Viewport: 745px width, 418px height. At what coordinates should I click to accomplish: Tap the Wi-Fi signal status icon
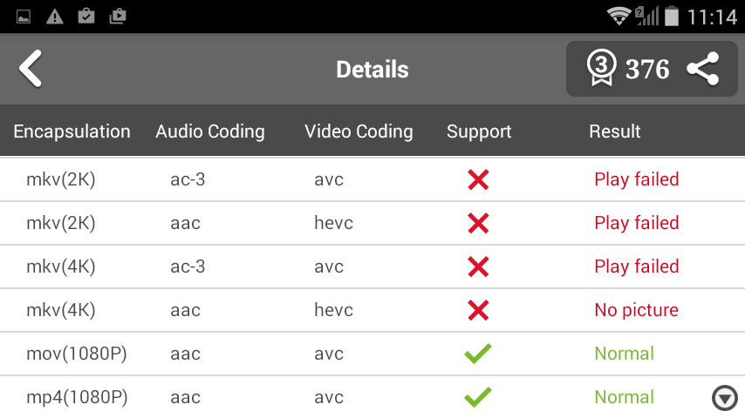coord(619,17)
